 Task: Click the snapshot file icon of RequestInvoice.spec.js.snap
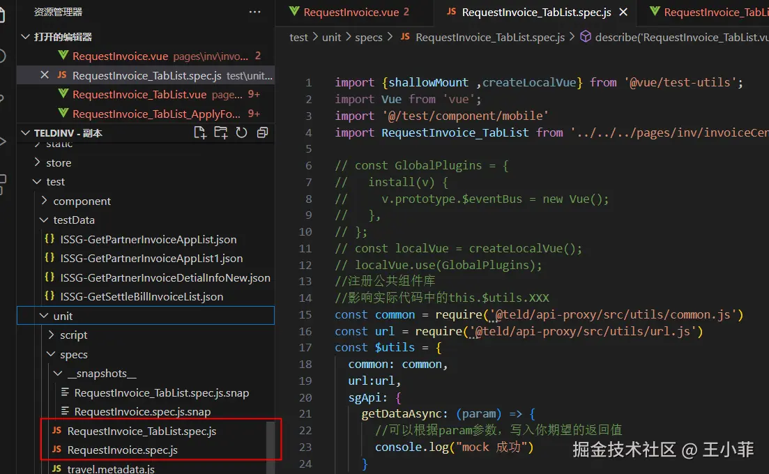coord(65,411)
